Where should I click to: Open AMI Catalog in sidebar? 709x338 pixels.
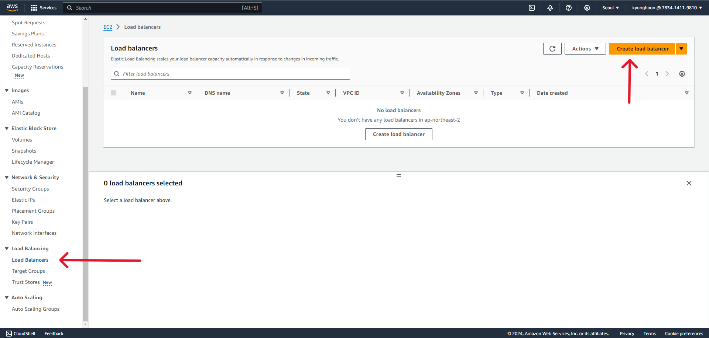tap(26, 113)
